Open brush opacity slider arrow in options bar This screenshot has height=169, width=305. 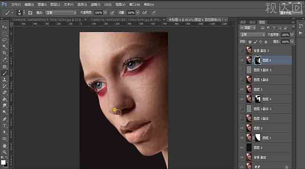click(105, 13)
